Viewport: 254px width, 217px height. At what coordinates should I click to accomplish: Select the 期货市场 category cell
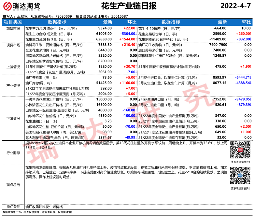point(13,29)
